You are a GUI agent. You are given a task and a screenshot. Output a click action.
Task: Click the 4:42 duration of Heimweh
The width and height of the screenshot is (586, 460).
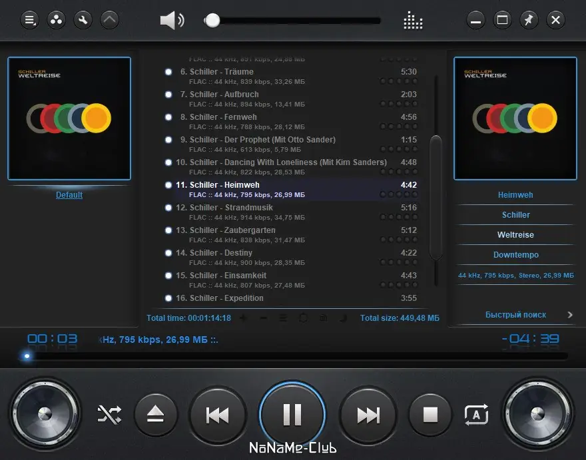tap(408, 185)
